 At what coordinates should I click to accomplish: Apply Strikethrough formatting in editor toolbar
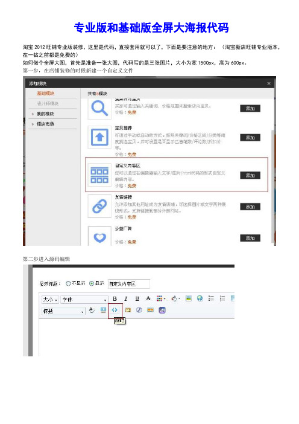(148, 298)
